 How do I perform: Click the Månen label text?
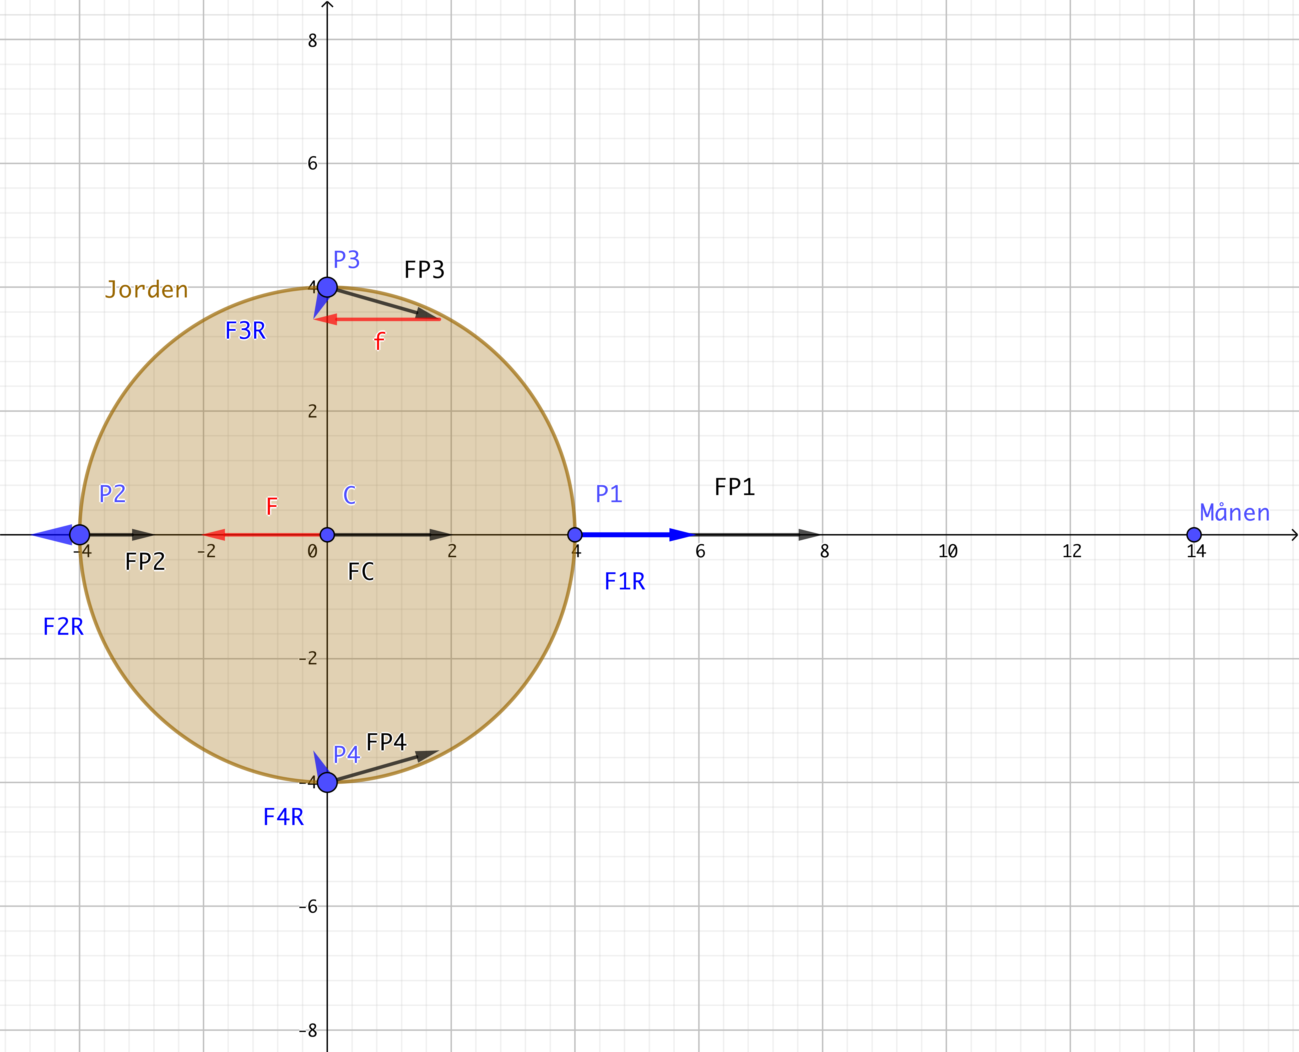[x=1235, y=513]
